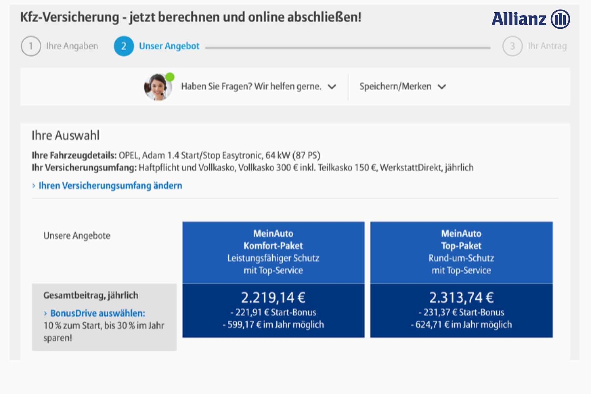
Task: Select the 'Unser Angebot' step label
Action: point(169,46)
